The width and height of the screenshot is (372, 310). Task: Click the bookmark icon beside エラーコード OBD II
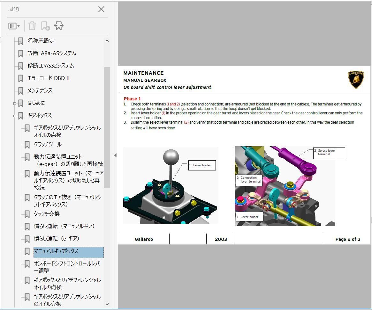[21, 78]
